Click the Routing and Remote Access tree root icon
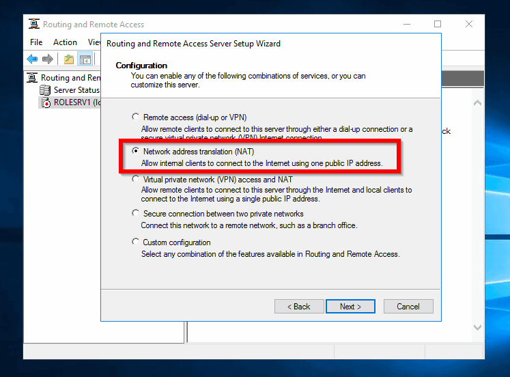 coord(32,77)
